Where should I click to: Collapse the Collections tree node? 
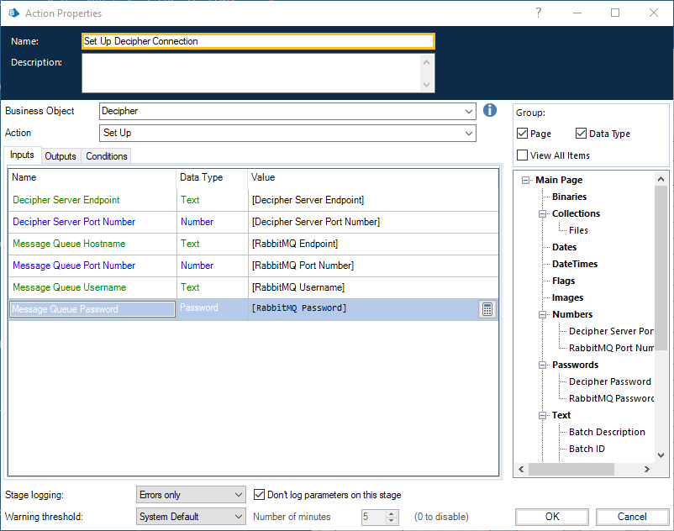click(542, 213)
